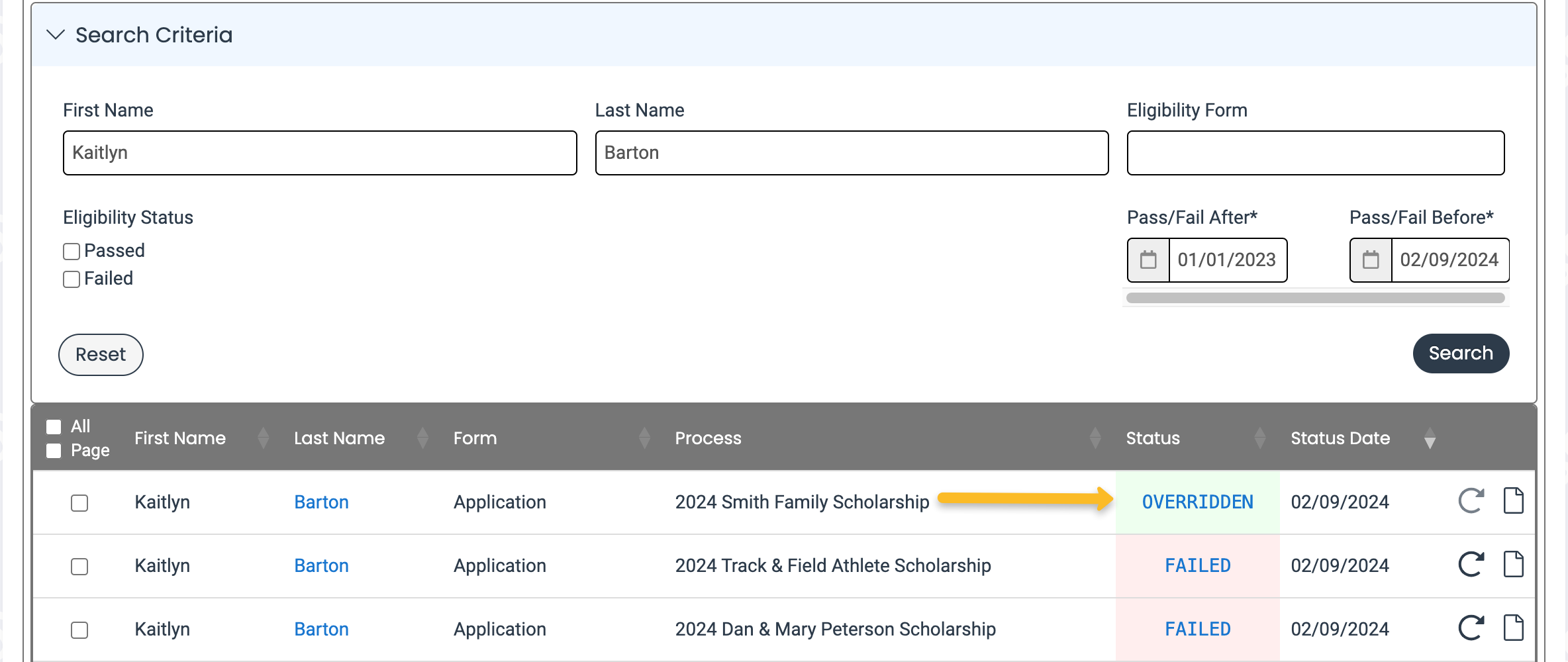The width and height of the screenshot is (1568, 662).
Task: Open document icon for Track & Field row
Action: coord(1513,565)
